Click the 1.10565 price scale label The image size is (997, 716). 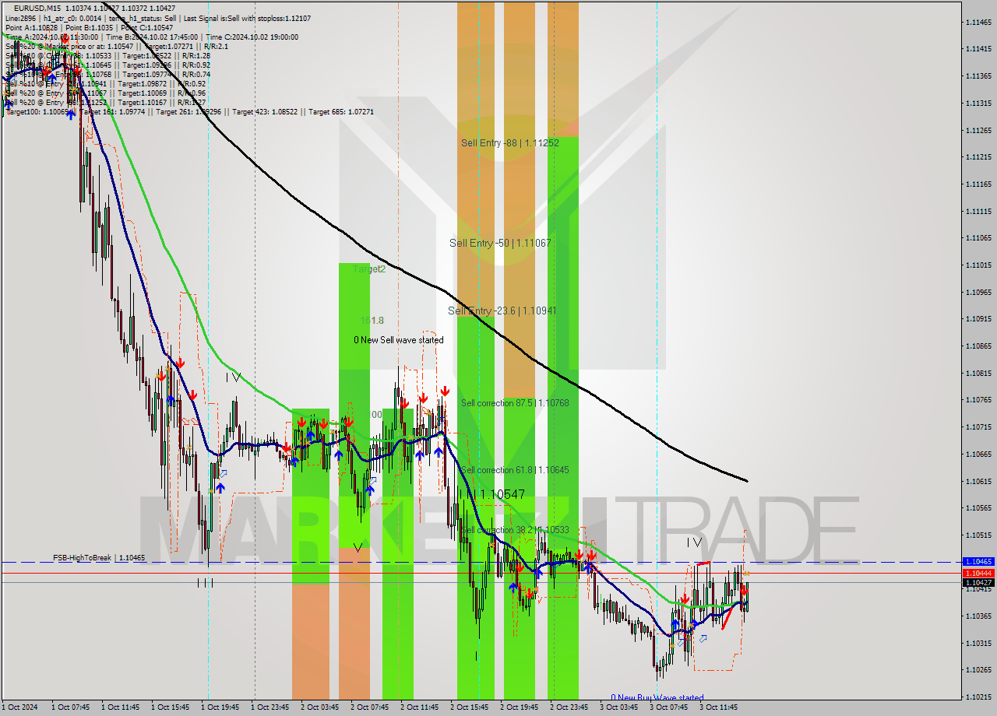pyautogui.click(x=978, y=507)
